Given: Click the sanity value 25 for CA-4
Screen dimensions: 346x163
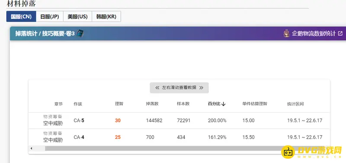Looking at the screenshot, I should (x=118, y=137).
